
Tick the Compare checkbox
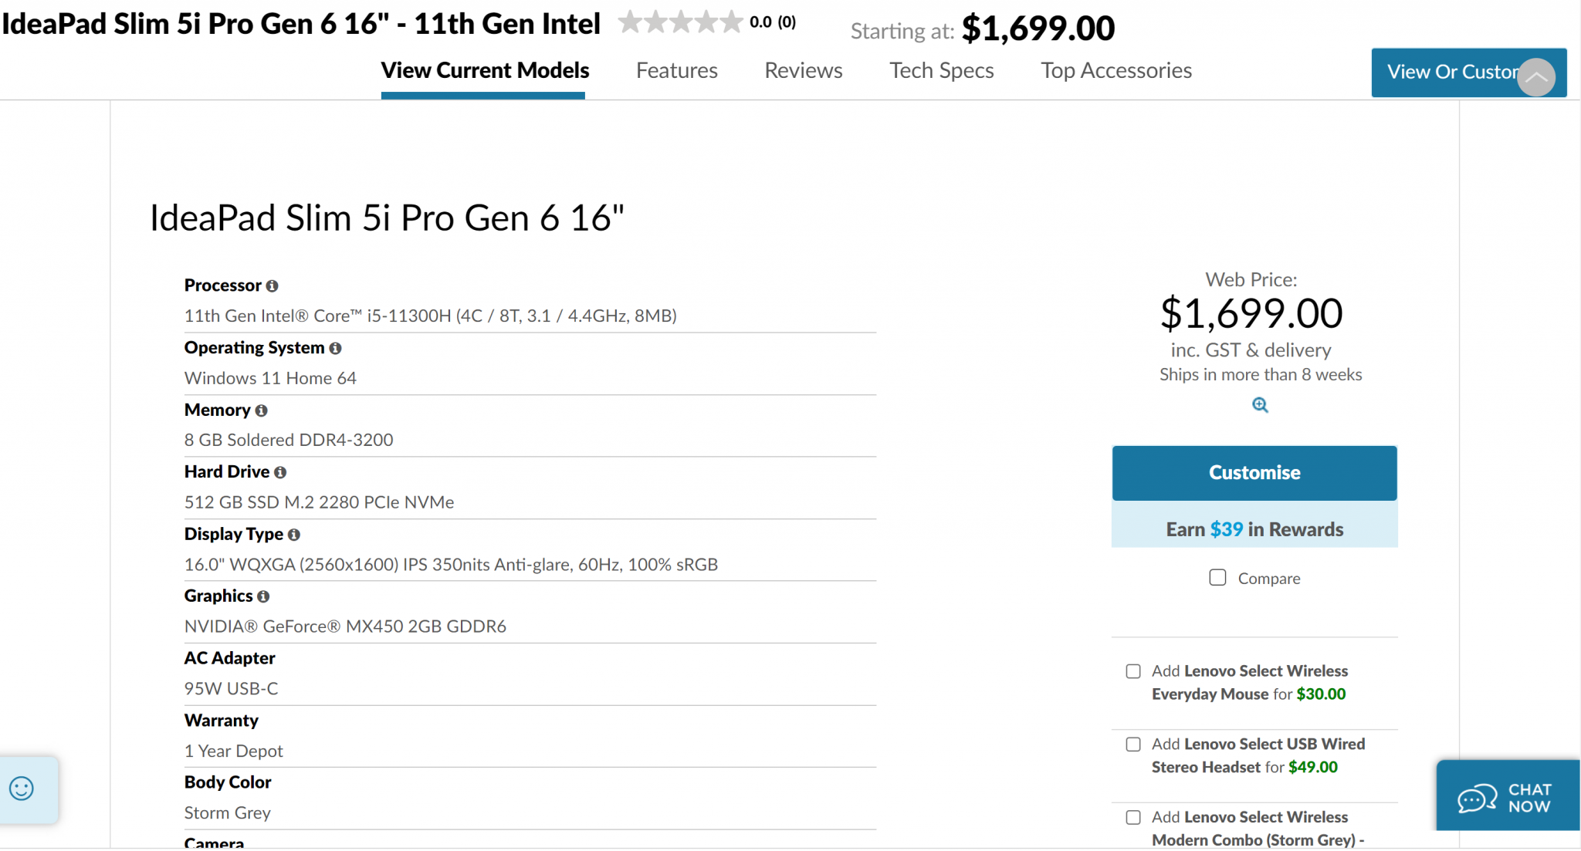coord(1217,578)
